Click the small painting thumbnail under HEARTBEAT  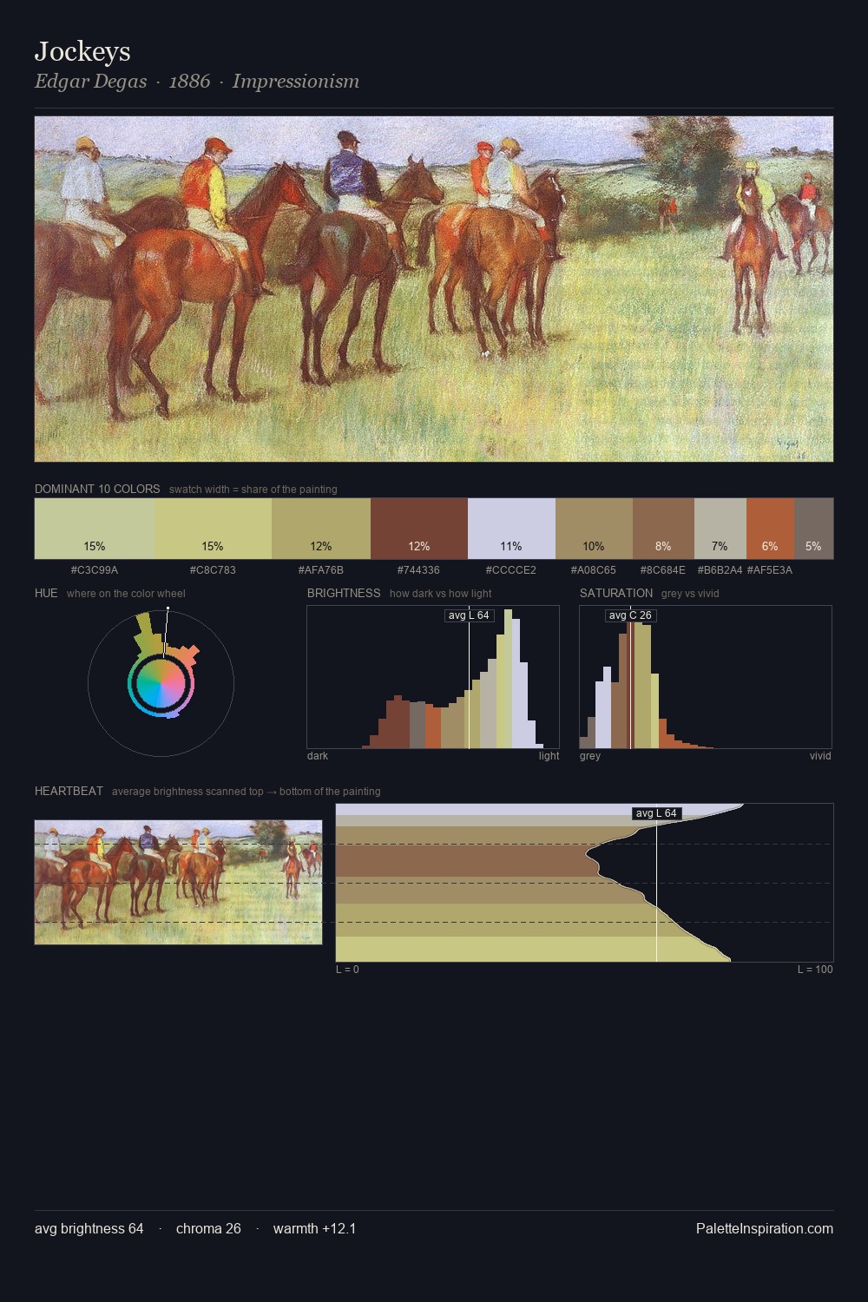coord(178,882)
